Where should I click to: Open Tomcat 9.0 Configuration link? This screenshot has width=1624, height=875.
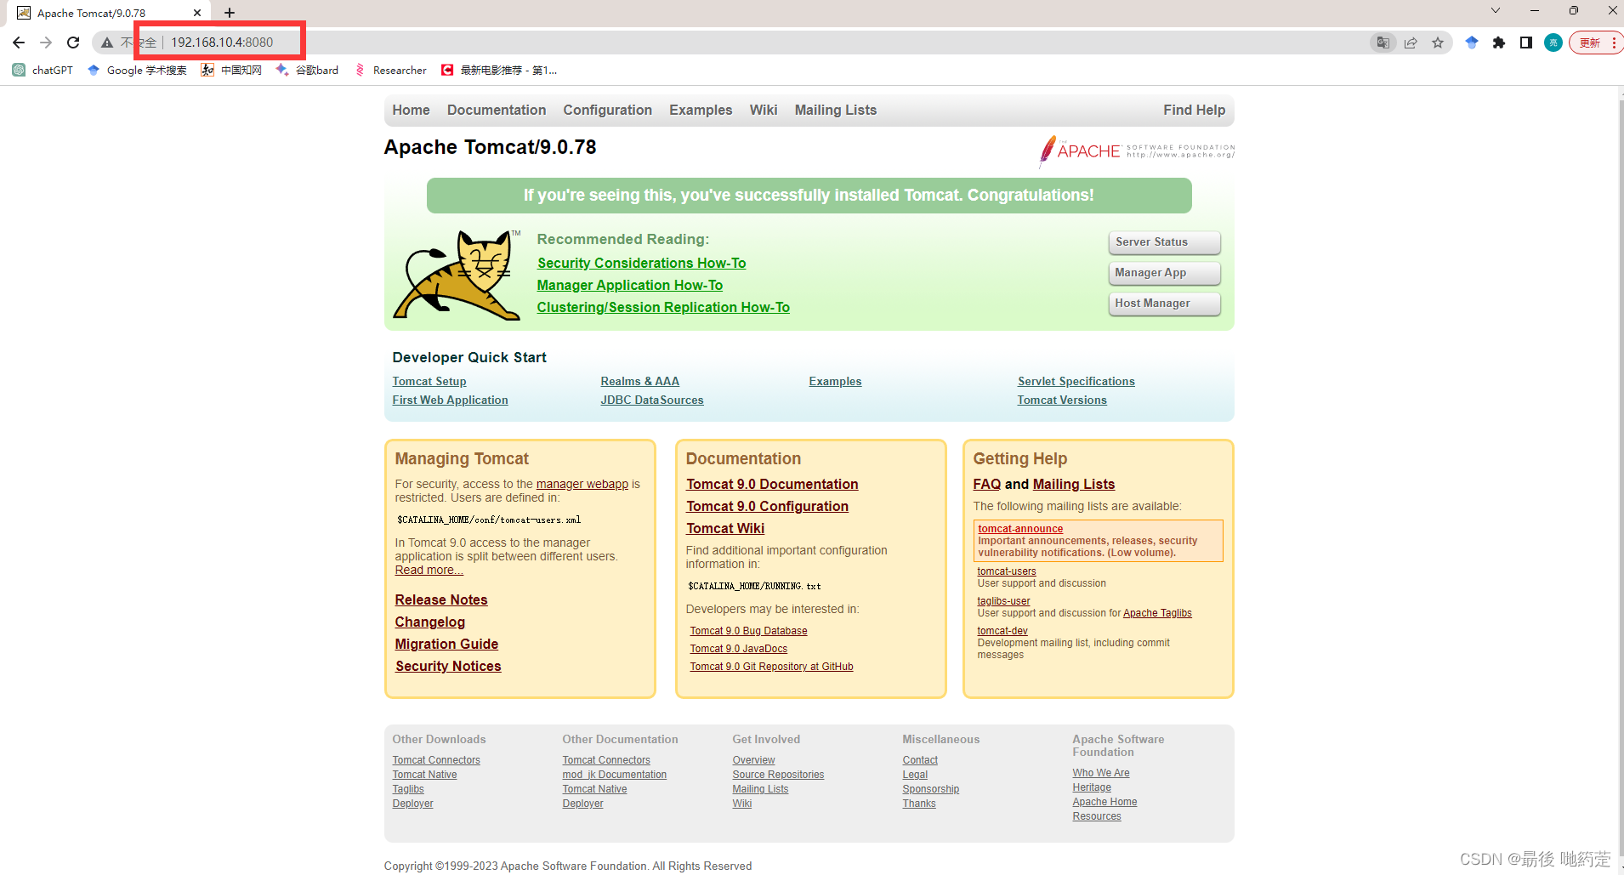click(x=767, y=507)
